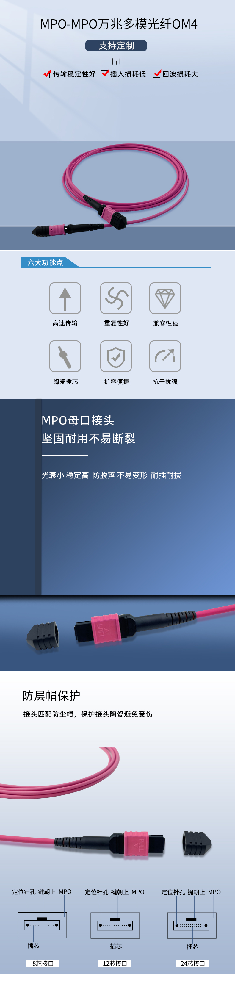Click the 24-core connector diagram
The image size is (235, 981).
pos(192,925)
